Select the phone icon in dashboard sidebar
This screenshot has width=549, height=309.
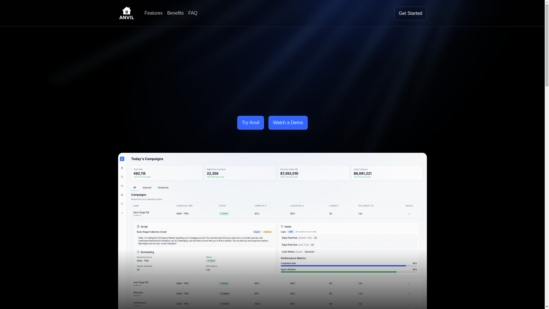click(122, 177)
